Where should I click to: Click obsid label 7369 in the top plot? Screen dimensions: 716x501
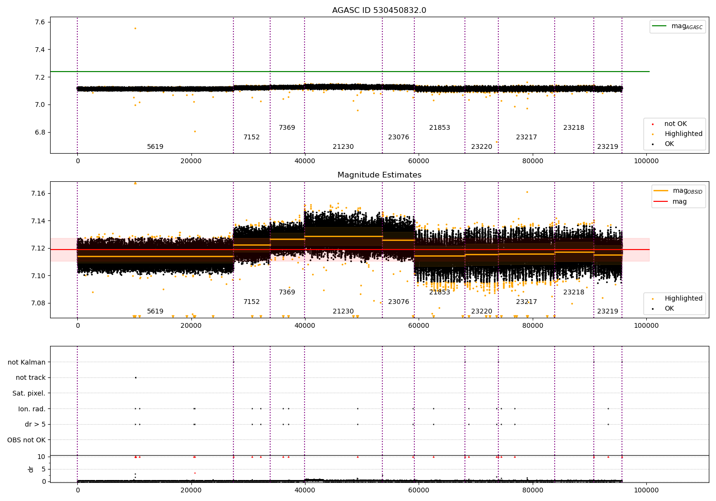pos(287,128)
